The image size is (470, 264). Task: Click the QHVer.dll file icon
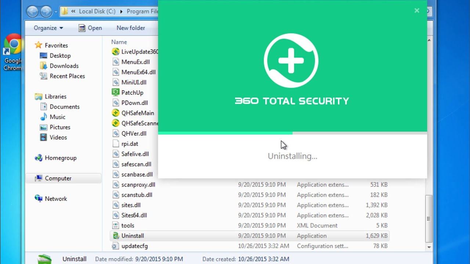pos(116,133)
